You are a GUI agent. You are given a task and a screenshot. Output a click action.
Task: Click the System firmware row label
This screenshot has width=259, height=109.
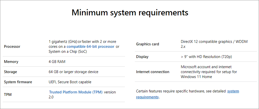tap(18, 82)
